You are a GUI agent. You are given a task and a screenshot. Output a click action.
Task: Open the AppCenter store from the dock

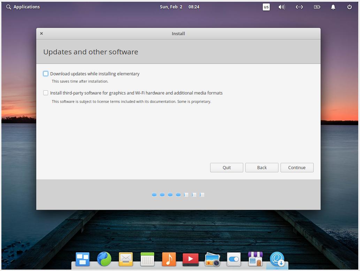(255, 259)
